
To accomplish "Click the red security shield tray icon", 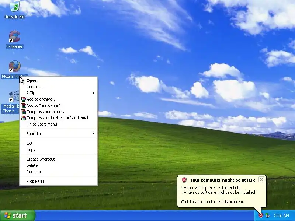I will pyautogui.click(x=261, y=215).
